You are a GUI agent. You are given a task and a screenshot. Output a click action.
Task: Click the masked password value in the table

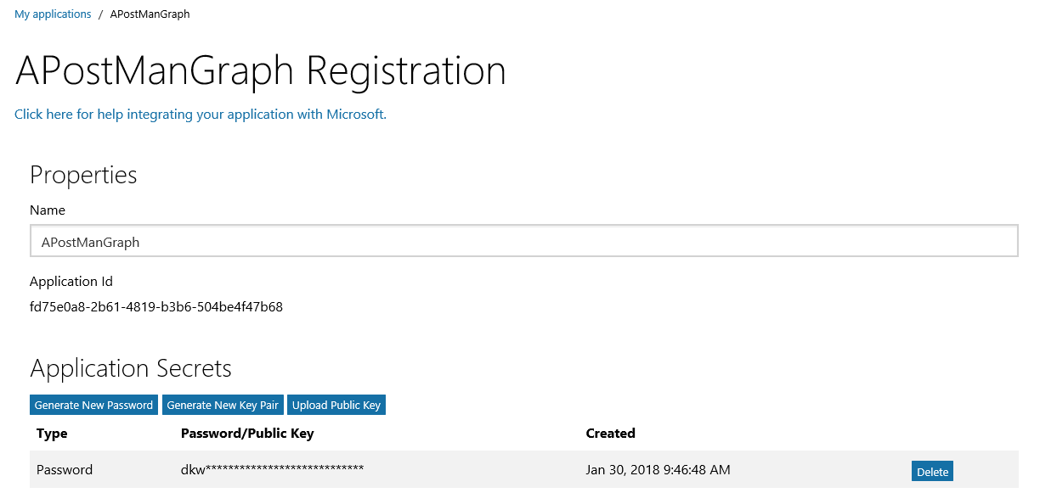[273, 469]
